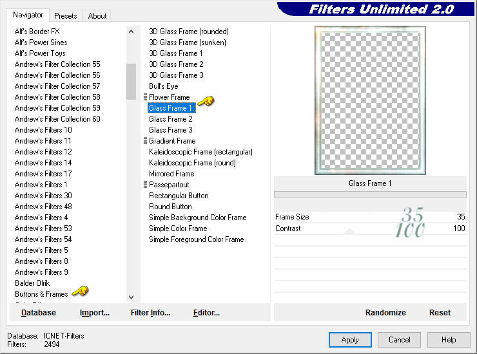Select Passepartout filter
Image resolution: width=477 pixels, height=354 pixels.
point(169,185)
